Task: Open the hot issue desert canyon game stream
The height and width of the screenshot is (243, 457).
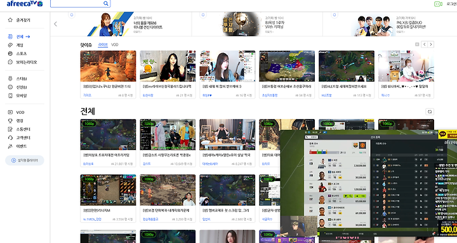Action: pos(108,66)
